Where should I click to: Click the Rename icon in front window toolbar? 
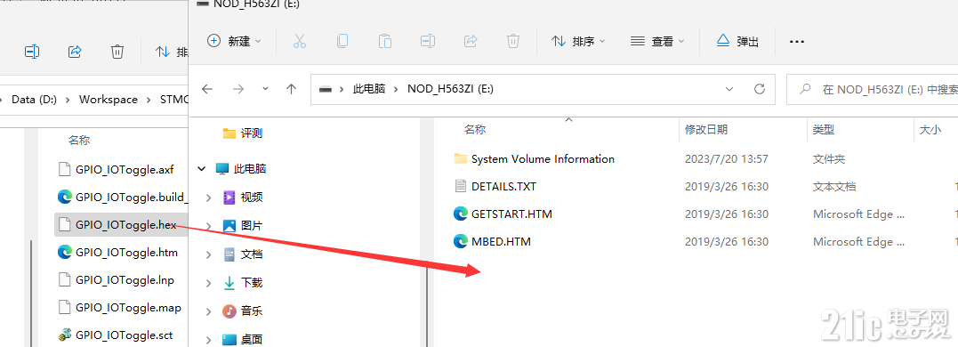click(428, 41)
